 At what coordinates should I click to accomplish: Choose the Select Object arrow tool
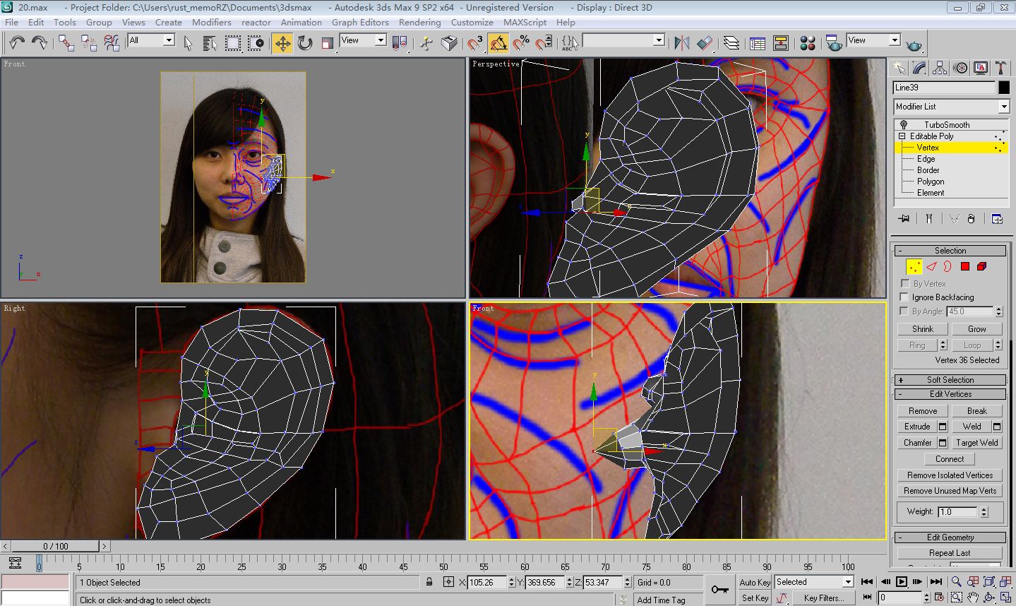click(188, 43)
